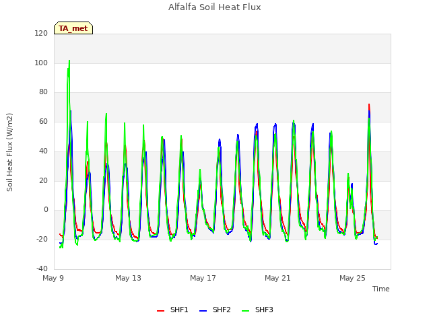Click the May 9 x-axis tick label
The width and height of the screenshot is (431, 323).
tap(53, 278)
